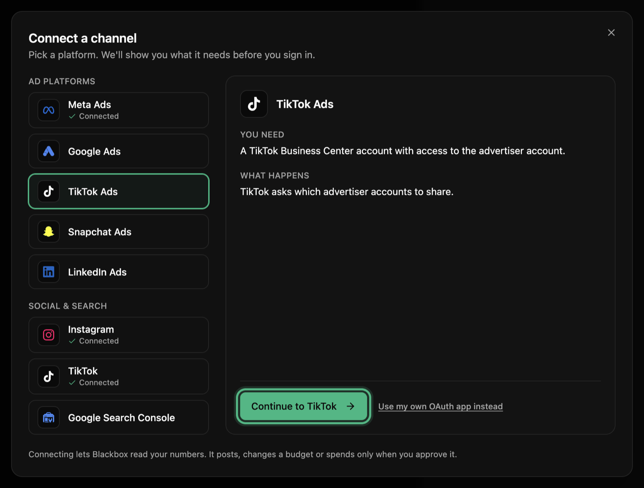Click the SOCIAL & SEARCH section label
The width and height of the screenshot is (644, 488).
[x=68, y=306]
